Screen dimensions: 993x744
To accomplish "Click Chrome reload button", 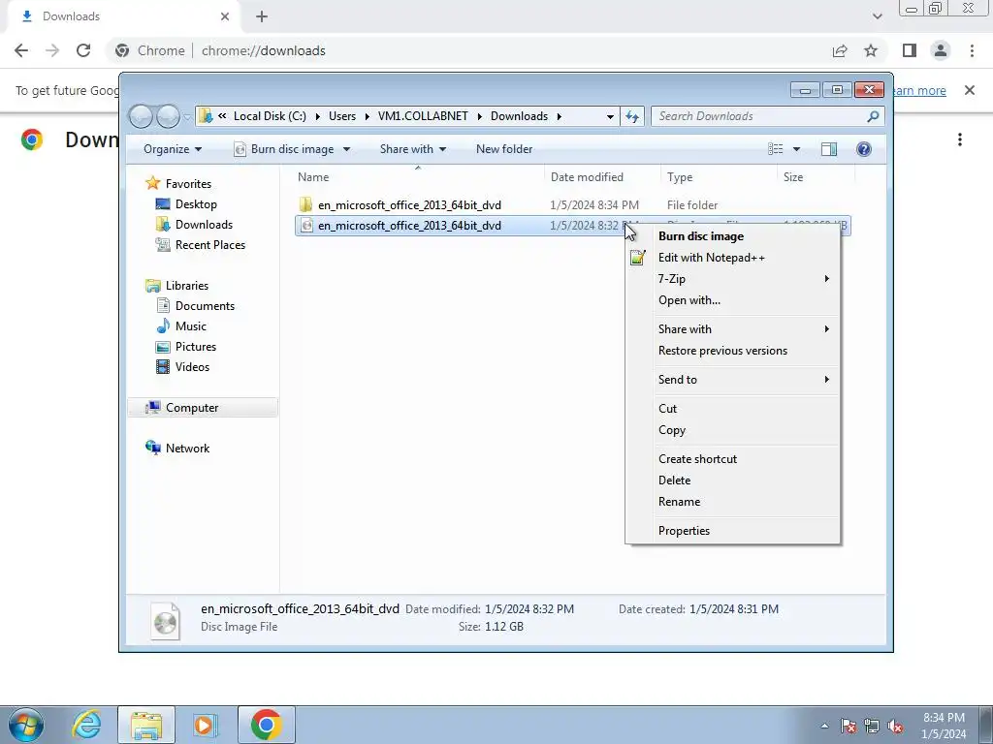I will point(83,50).
